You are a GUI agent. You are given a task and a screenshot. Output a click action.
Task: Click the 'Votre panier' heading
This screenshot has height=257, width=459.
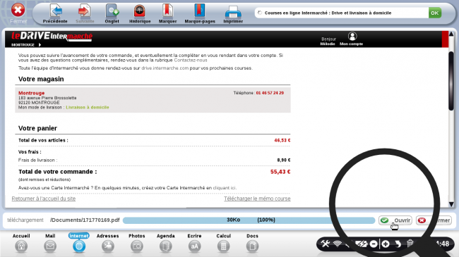coord(37,128)
